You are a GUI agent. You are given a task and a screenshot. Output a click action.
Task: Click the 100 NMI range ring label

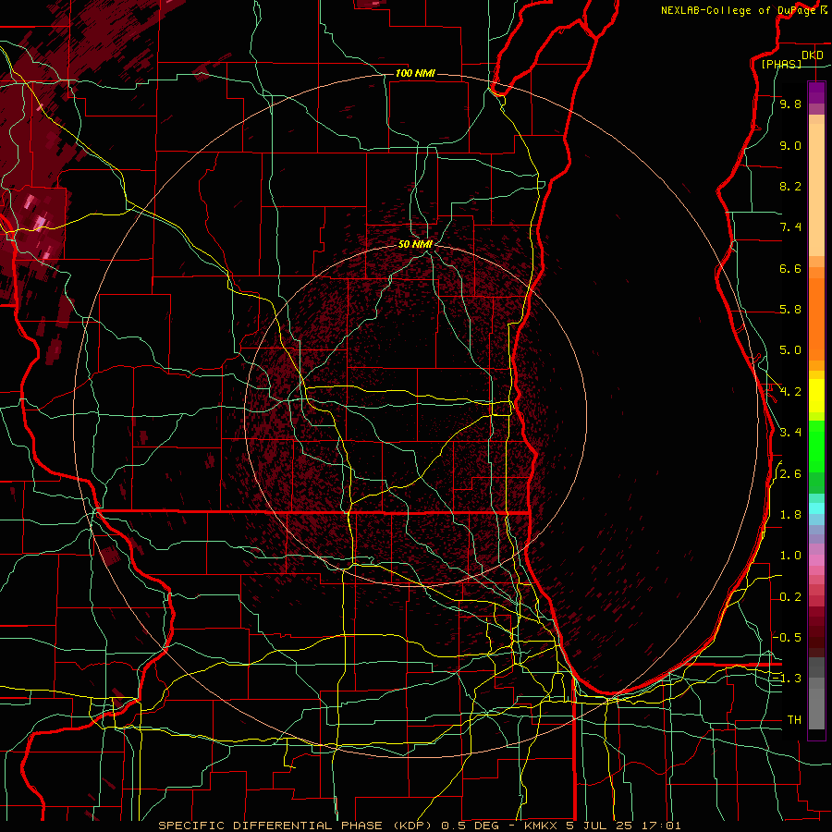tap(415, 73)
